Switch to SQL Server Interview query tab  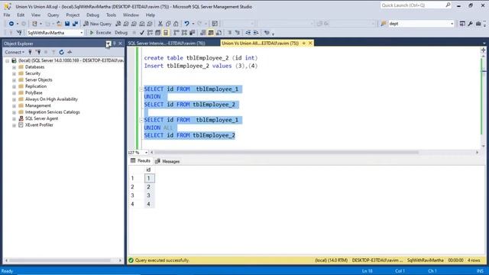(167, 44)
